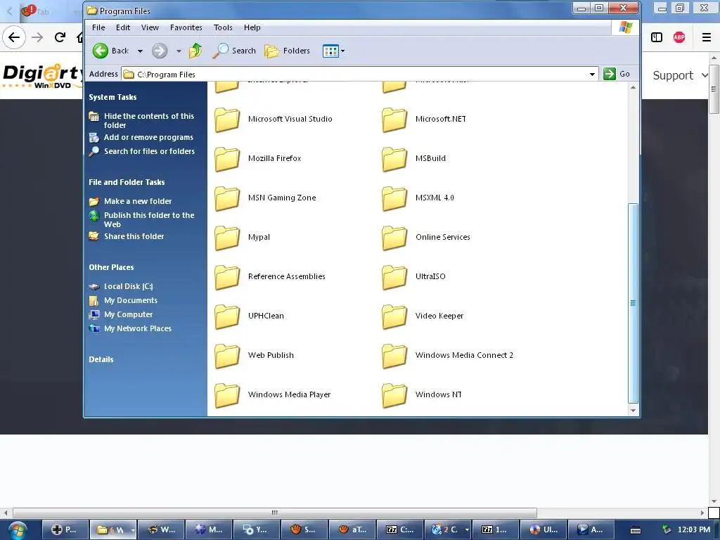This screenshot has height=540, width=720.
Task: Toggle the browser sidebar panel icon
Action: click(x=657, y=37)
